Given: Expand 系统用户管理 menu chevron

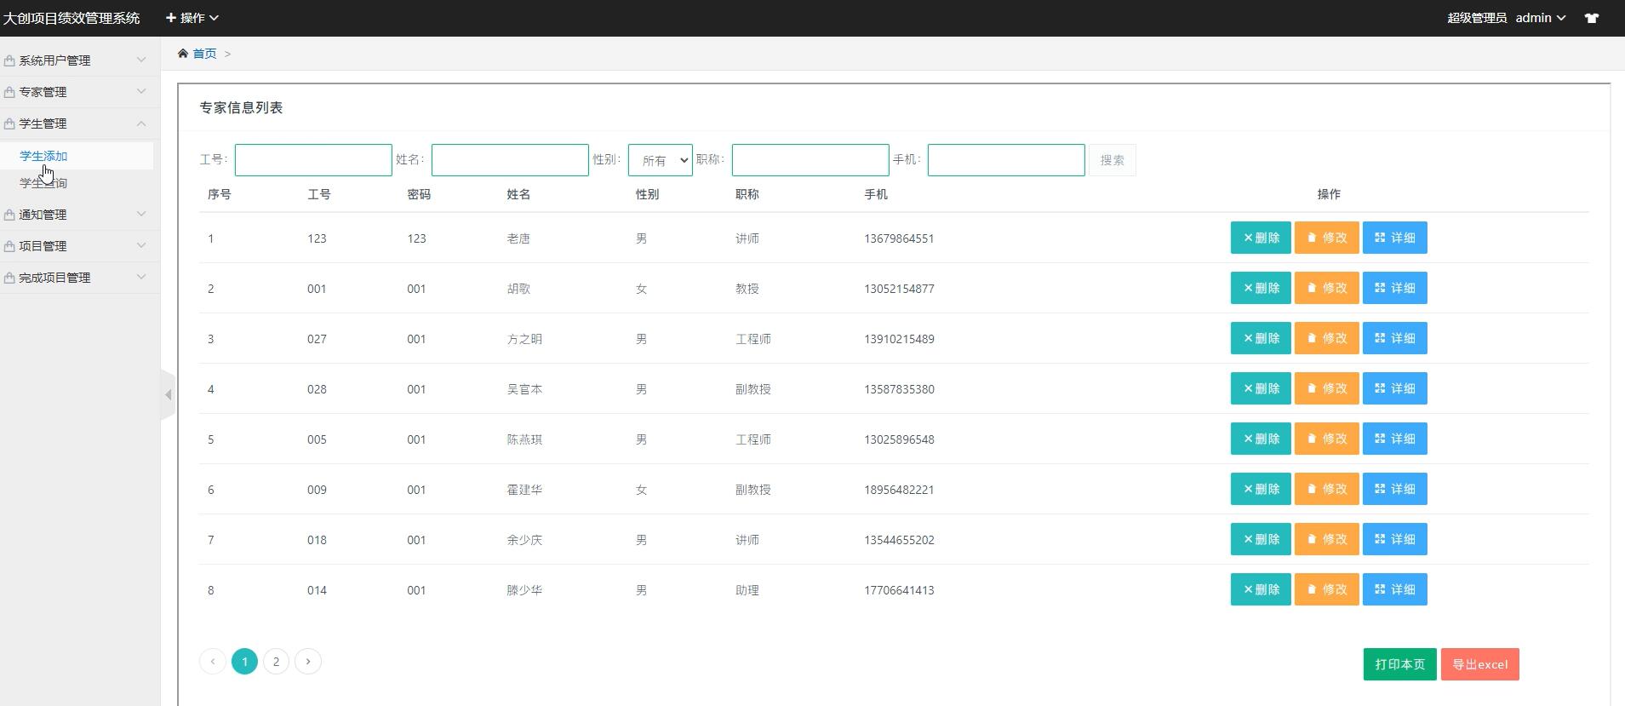Looking at the screenshot, I should coord(141,60).
